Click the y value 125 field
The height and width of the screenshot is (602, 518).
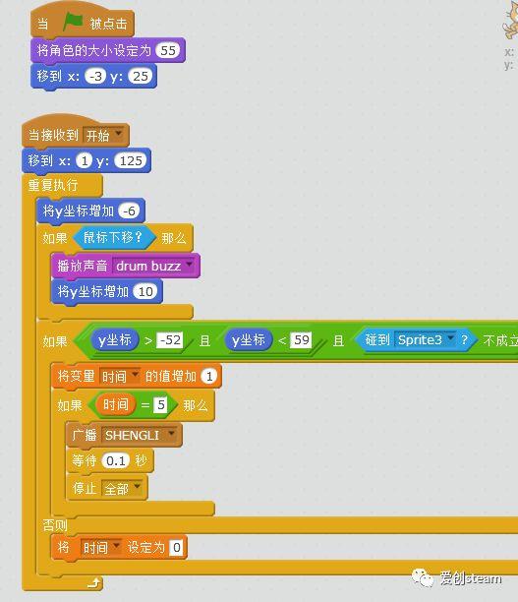(131, 160)
